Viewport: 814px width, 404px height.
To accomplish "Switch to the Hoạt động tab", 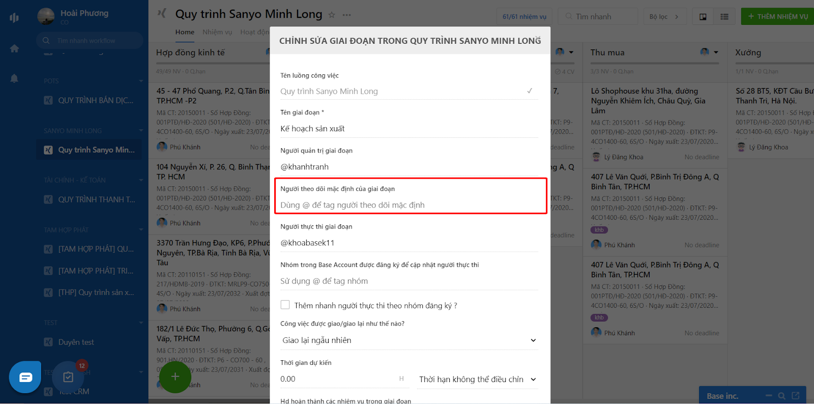I will (255, 32).
